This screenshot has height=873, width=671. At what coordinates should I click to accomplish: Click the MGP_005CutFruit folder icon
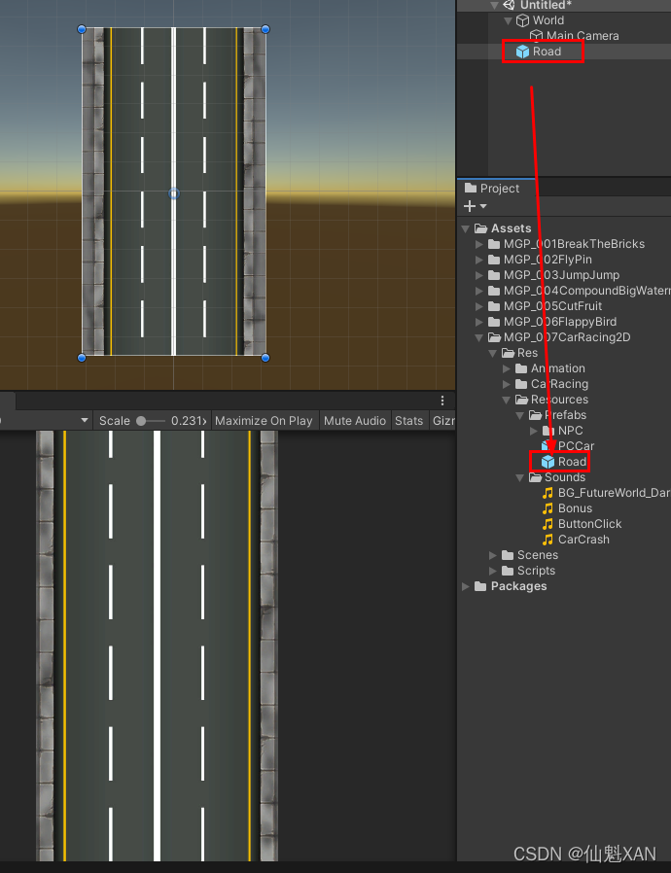tap(494, 306)
